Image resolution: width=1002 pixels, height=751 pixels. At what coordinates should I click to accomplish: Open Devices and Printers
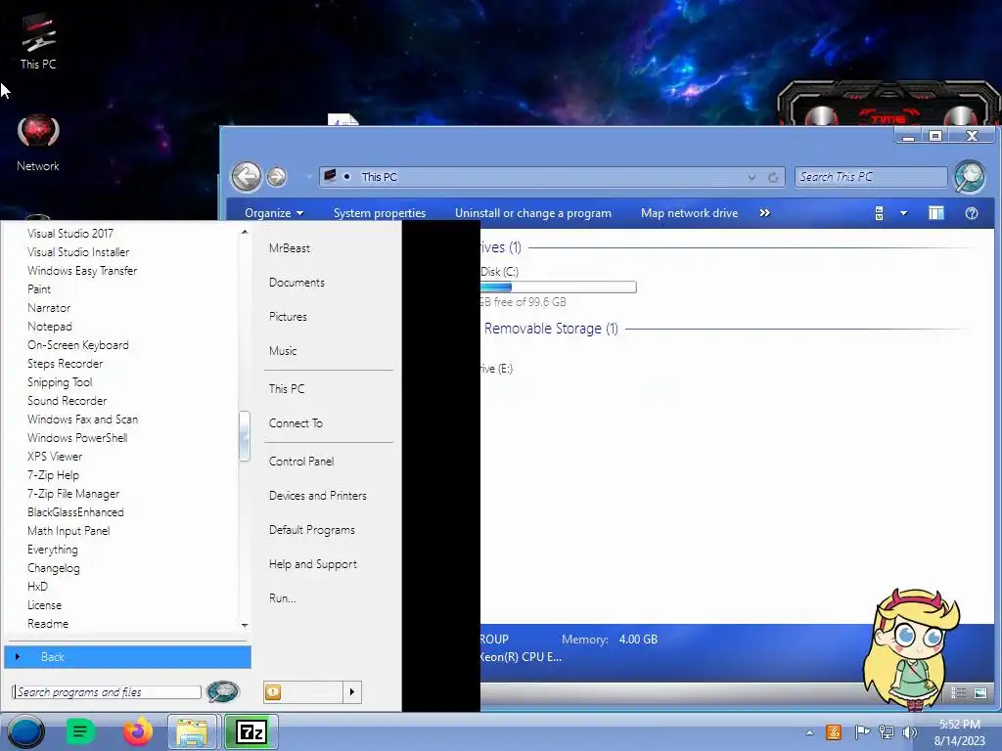[318, 496]
